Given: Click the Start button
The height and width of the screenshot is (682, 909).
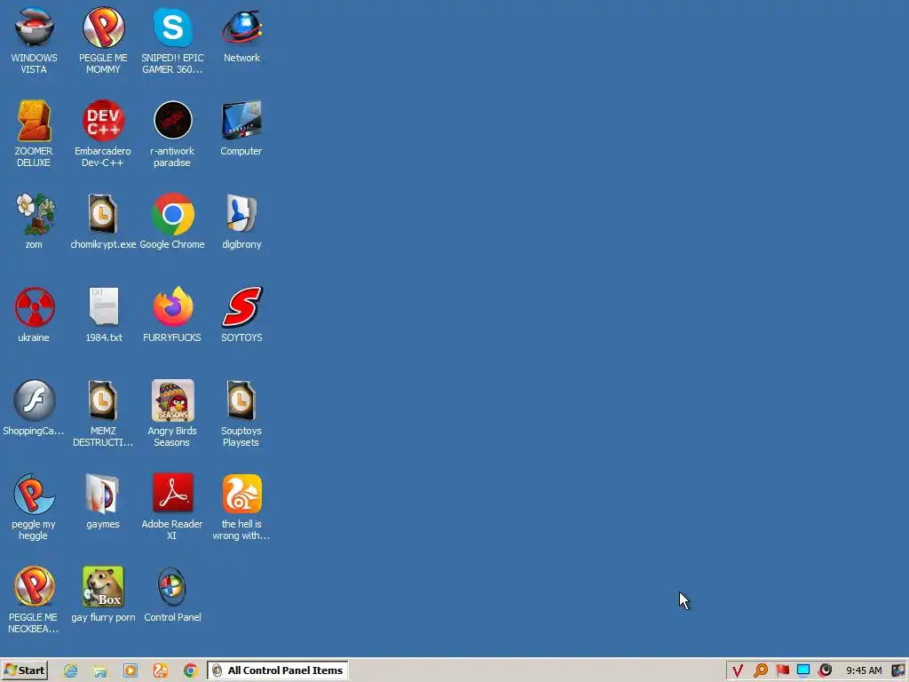Looking at the screenshot, I should point(24,670).
